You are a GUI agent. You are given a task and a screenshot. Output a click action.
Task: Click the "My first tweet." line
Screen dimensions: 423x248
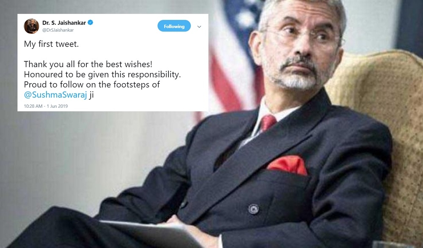coord(51,44)
